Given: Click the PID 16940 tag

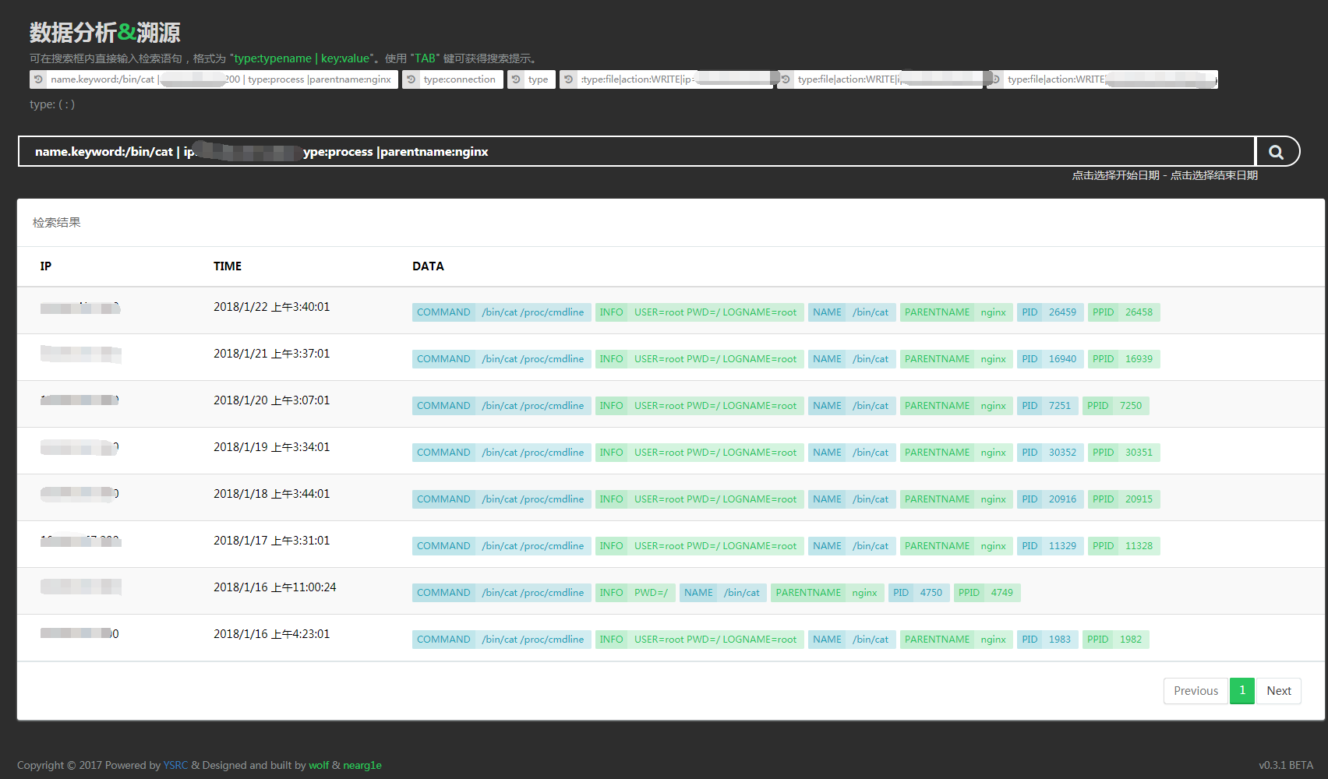Looking at the screenshot, I should click(x=1050, y=359).
